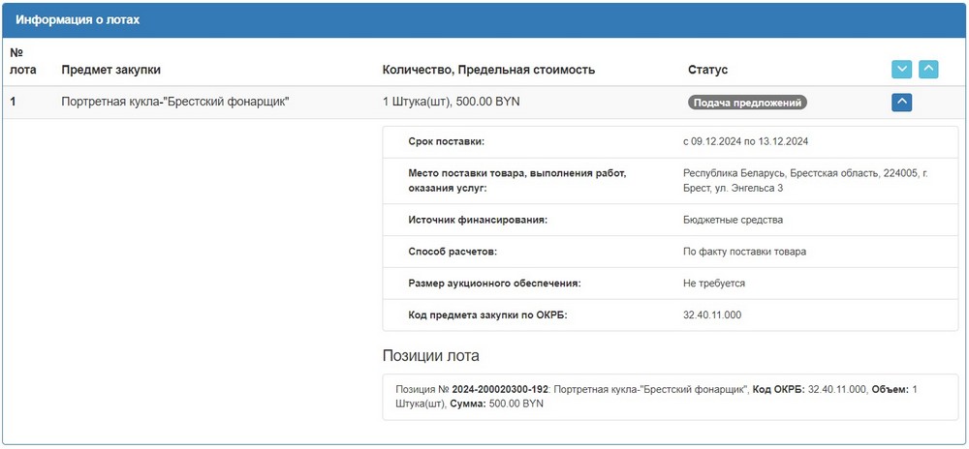
Task: Click the "Подача предложений" status badge
Action: pos(747,102)
